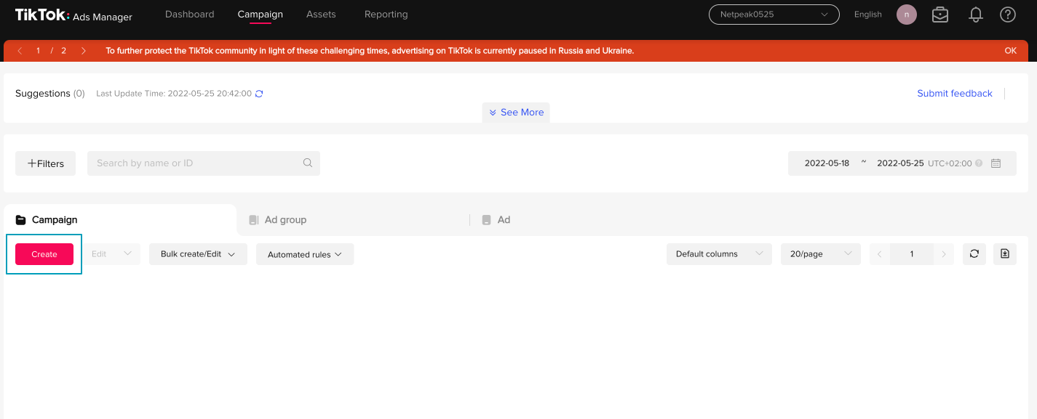Click the Suggestions (0) heading

(50, 94)
